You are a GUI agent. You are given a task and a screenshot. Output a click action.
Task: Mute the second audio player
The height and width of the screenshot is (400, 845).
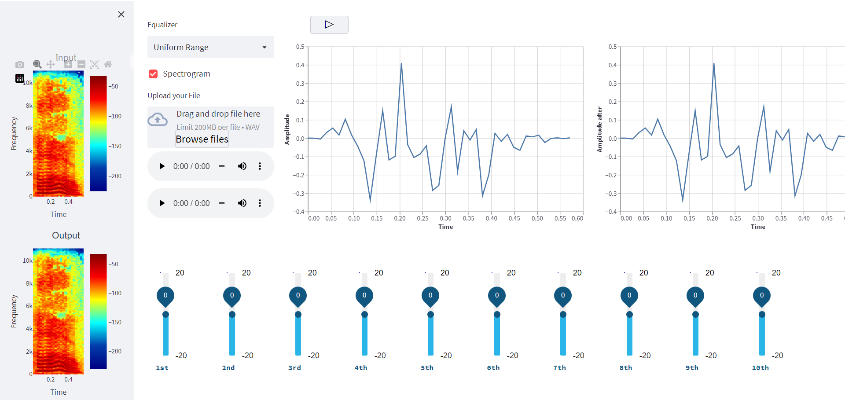242,203
